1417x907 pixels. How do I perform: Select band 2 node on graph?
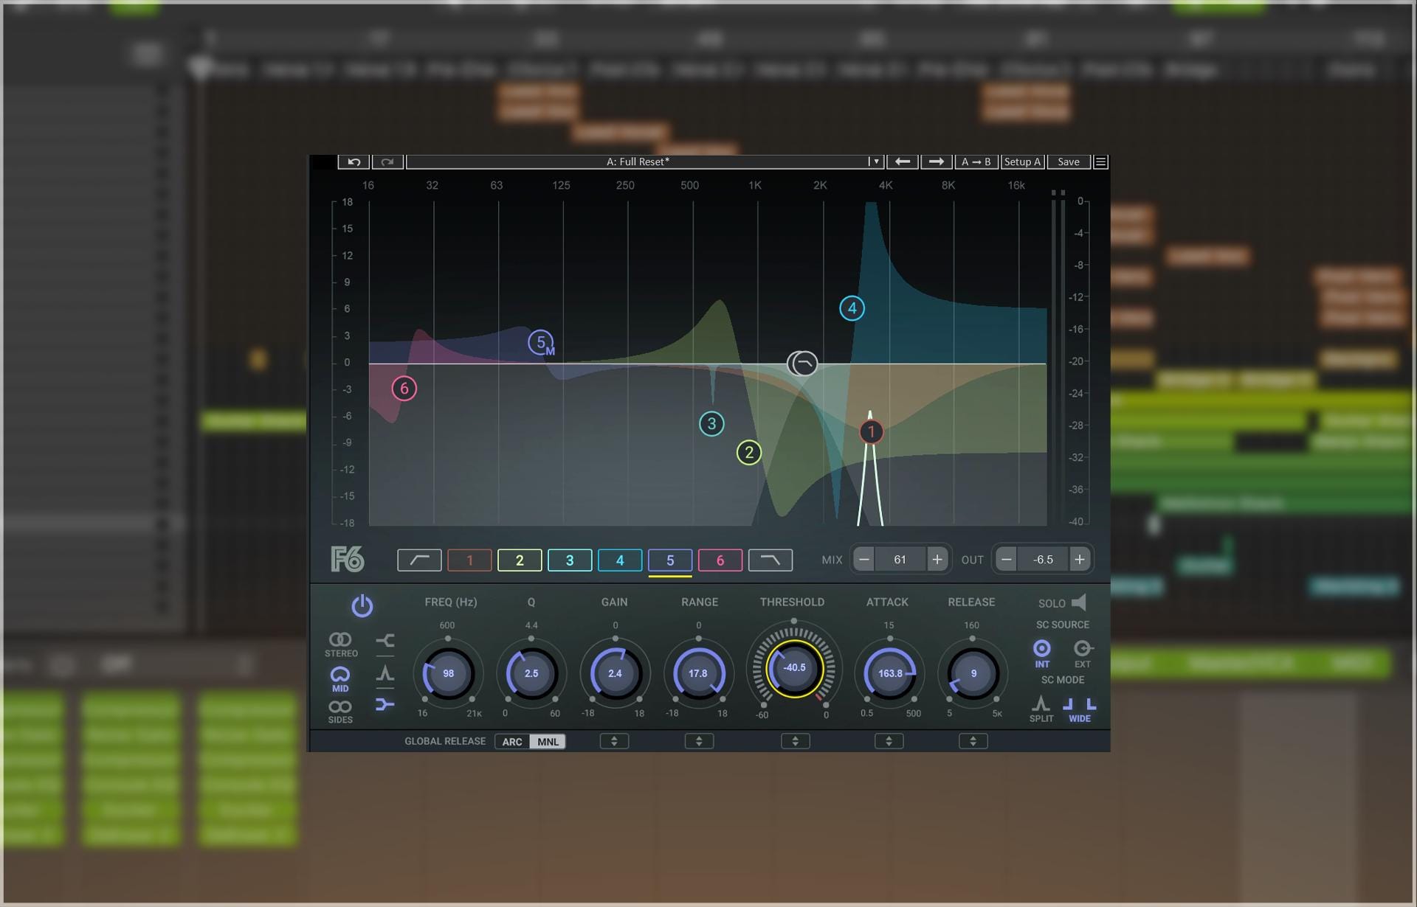tap(749, 452)
